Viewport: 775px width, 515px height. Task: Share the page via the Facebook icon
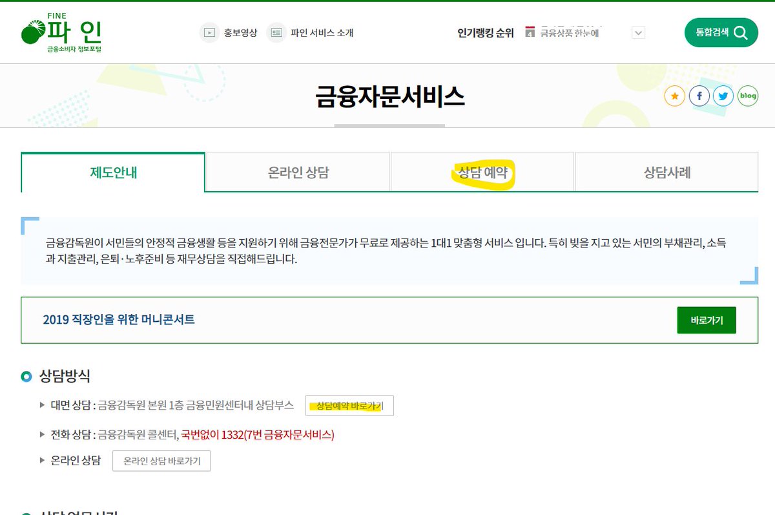699,96
